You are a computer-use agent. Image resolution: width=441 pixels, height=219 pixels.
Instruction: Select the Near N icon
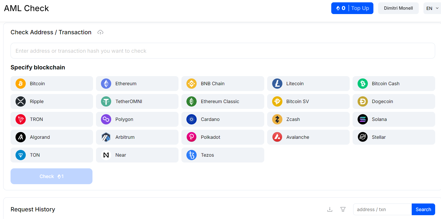pyautogui.click(x=106, y=155)
